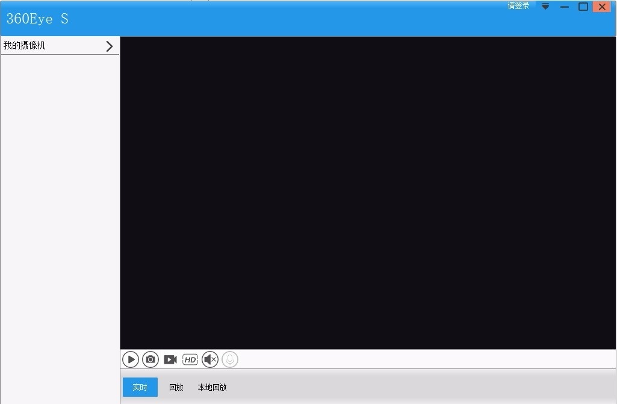Expand the 我的摄像机 chevron arrow
The width and height of the screenshot is (617, 404).
pyautogui.click(x=110, y=46)
